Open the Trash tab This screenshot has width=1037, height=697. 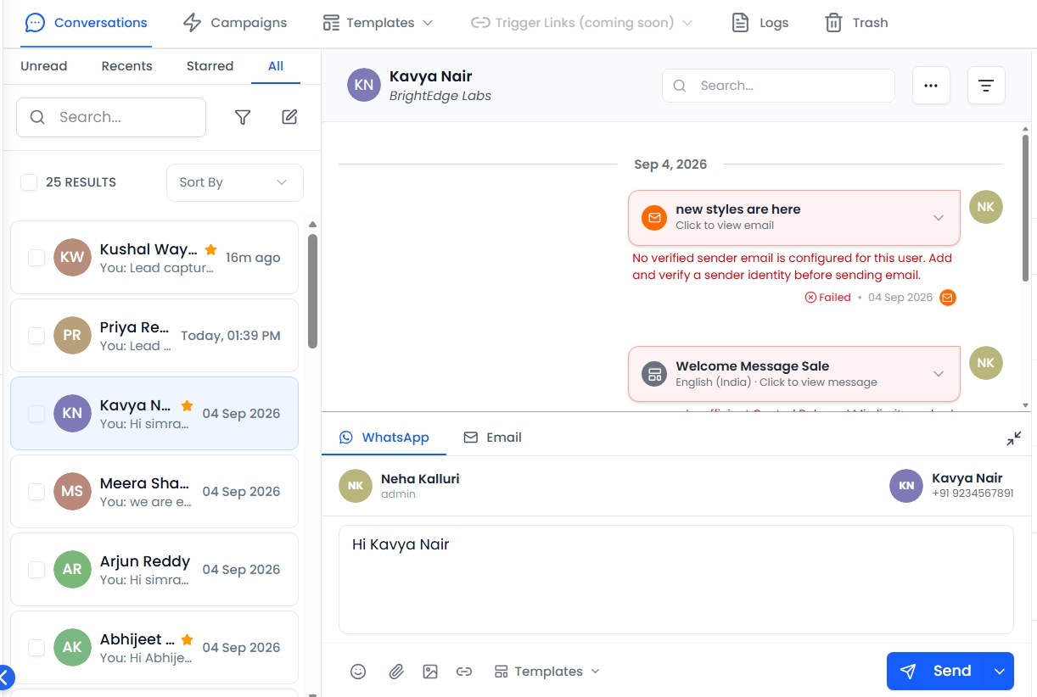tap(856, 23)
